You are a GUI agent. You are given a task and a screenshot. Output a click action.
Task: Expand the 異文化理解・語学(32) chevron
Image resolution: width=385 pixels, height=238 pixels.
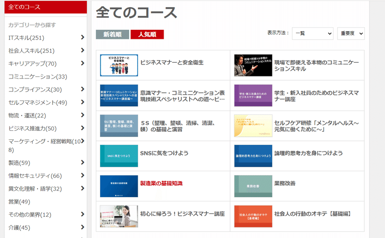coord(82,188)
